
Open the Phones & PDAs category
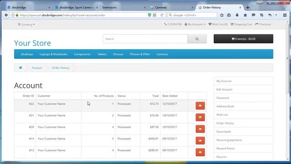point(140,54)
